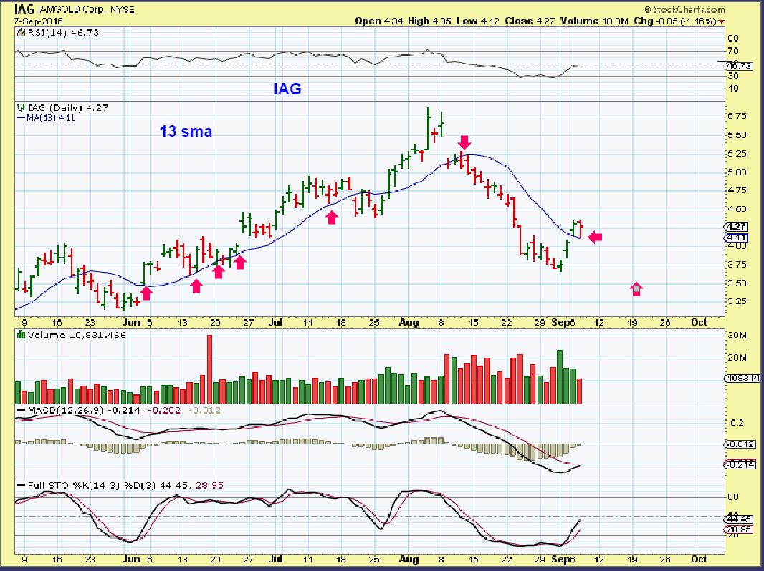Click the Low 4.12 value

pos(477,21)
